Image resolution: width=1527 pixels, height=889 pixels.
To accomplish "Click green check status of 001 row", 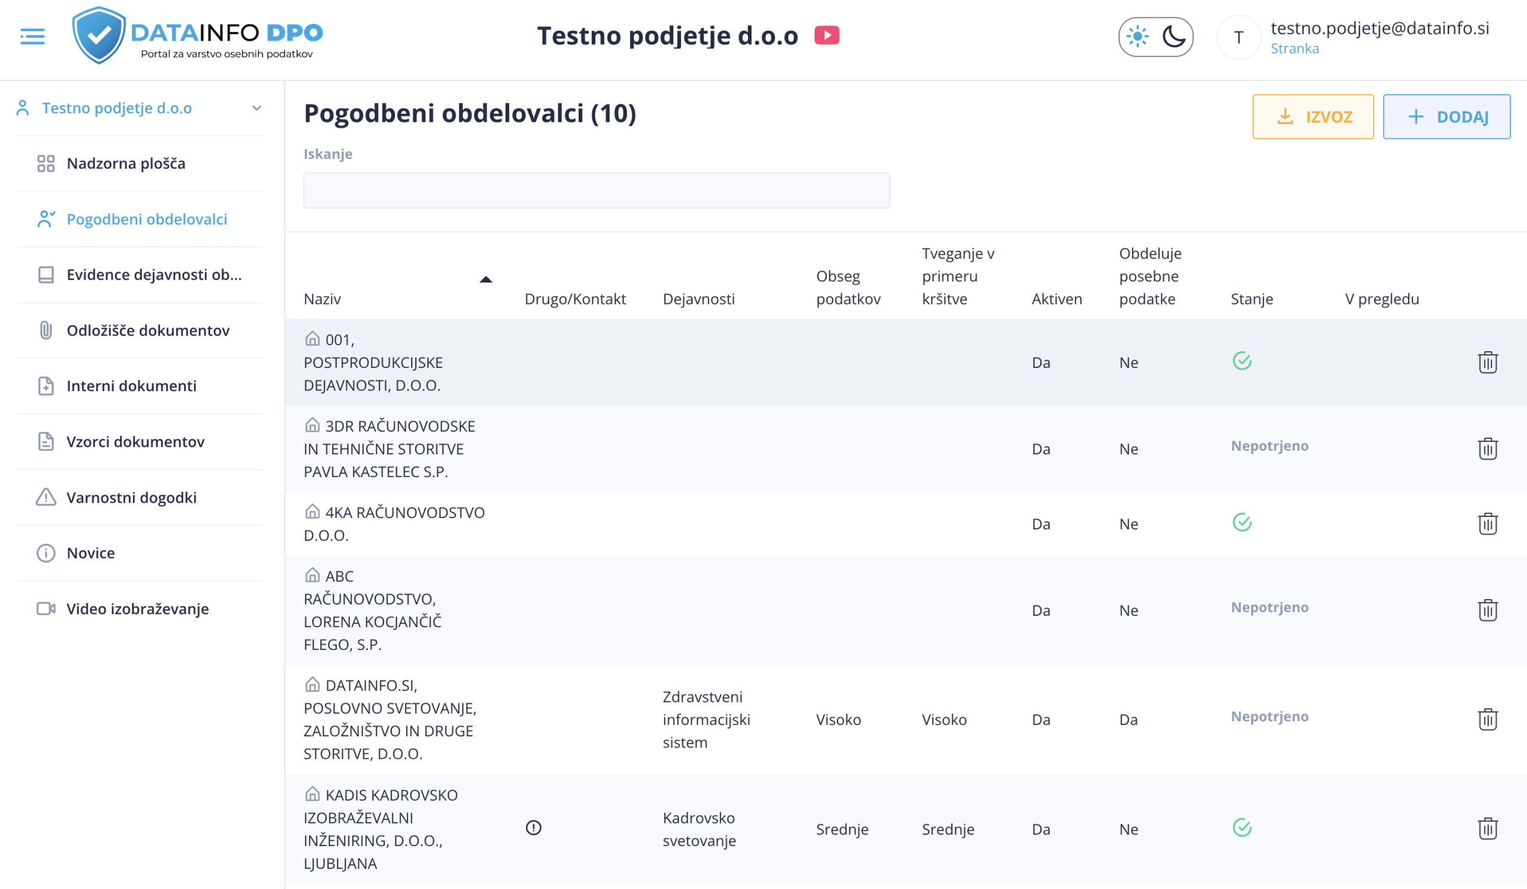I will click(1242, 361).
